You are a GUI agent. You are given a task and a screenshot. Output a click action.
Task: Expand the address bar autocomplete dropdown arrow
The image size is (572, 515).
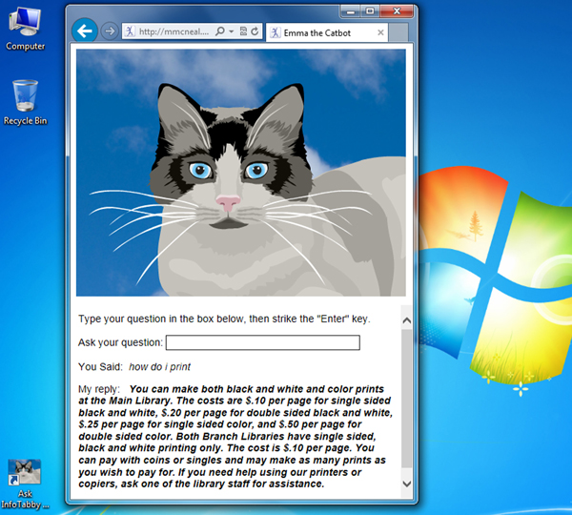pyautogui.click(x=232, y=31)
